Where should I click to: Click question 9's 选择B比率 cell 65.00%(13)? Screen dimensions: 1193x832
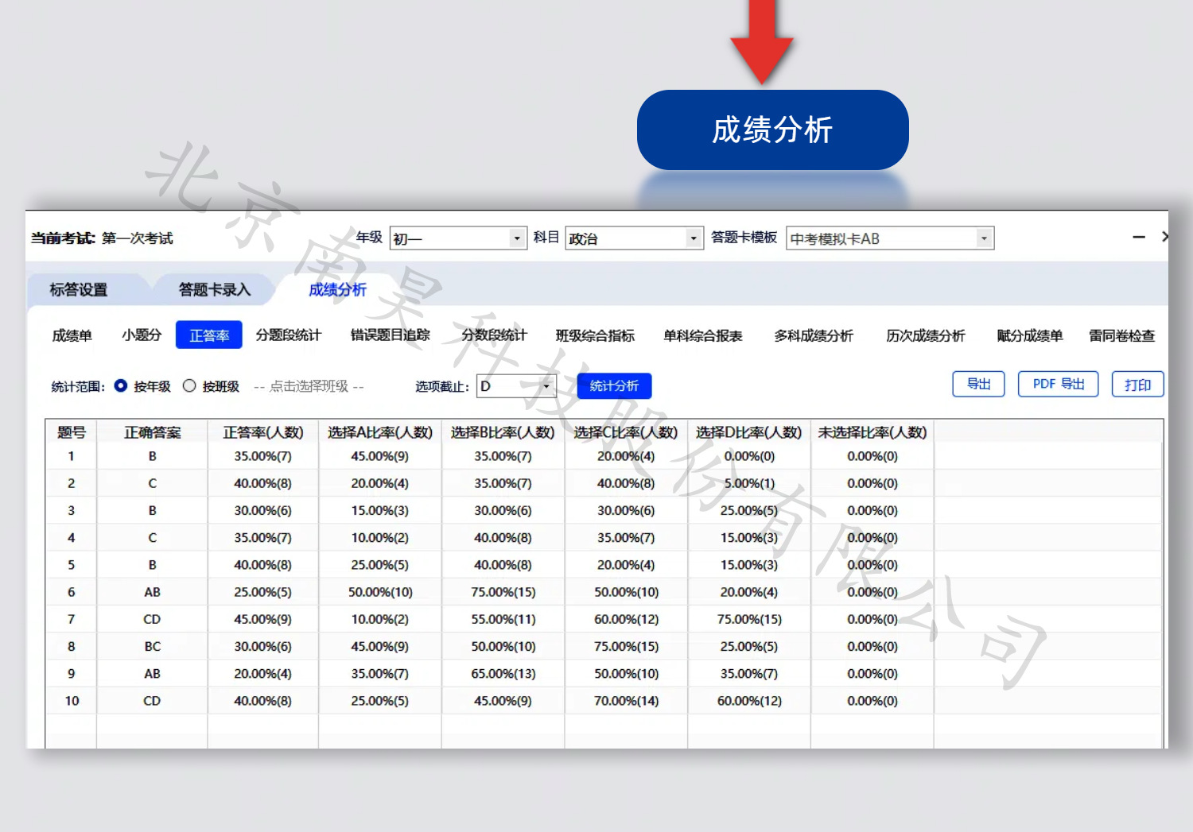click(x=503, y=674)
